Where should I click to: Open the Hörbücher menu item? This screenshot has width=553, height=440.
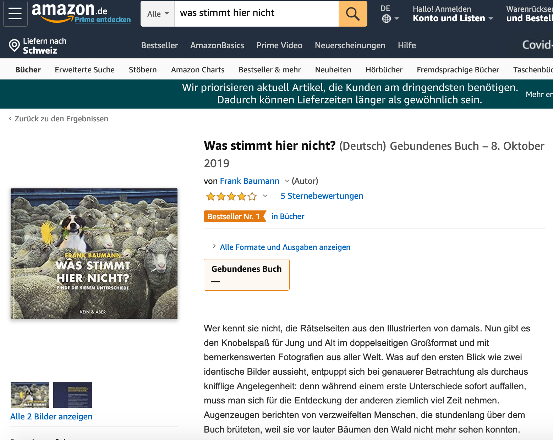pyautogui.click(x=384, y=70)
